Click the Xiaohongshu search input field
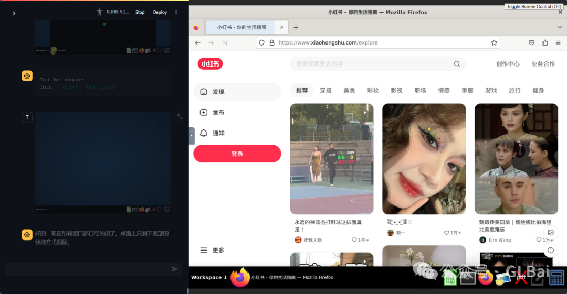Viewport: 567px width, 294px height. coord(367,64)
